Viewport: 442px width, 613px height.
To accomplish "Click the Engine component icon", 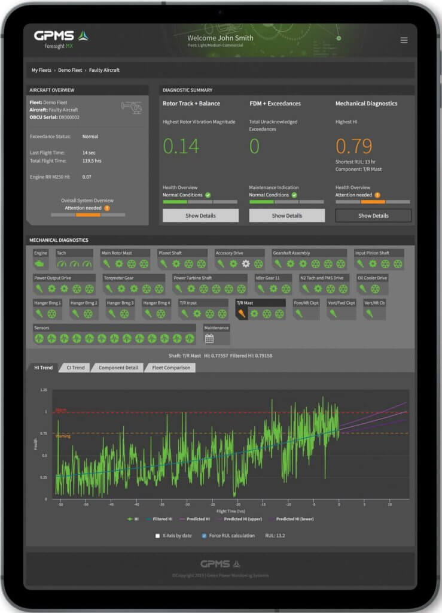I will (x=39, y=264).
